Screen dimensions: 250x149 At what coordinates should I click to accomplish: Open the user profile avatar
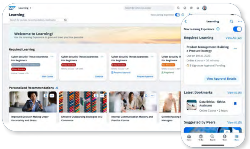click(x=204, y=8)
